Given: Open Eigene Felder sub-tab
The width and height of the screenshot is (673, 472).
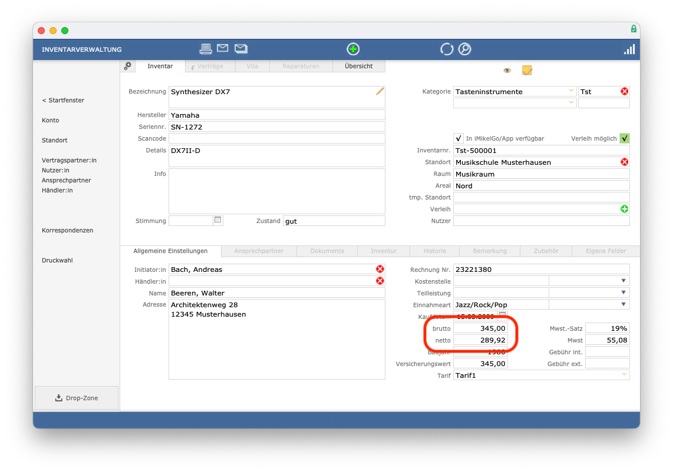Looking at the screenshot, I should point(606,251).
